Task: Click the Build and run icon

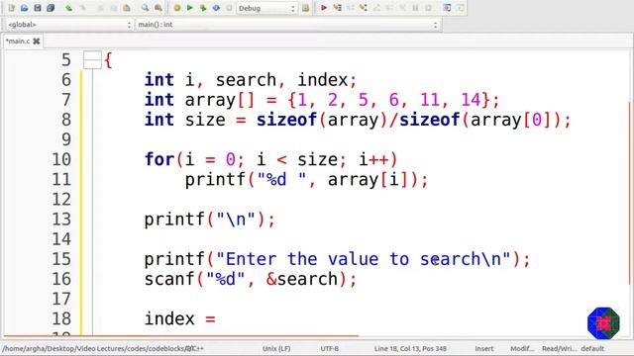Action: (x=203, y=8)
